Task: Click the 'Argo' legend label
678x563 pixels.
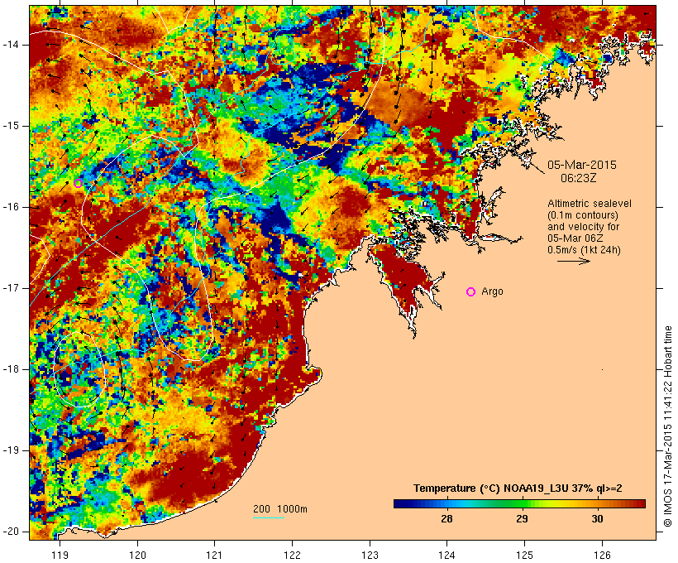Action: click(493, 291)
